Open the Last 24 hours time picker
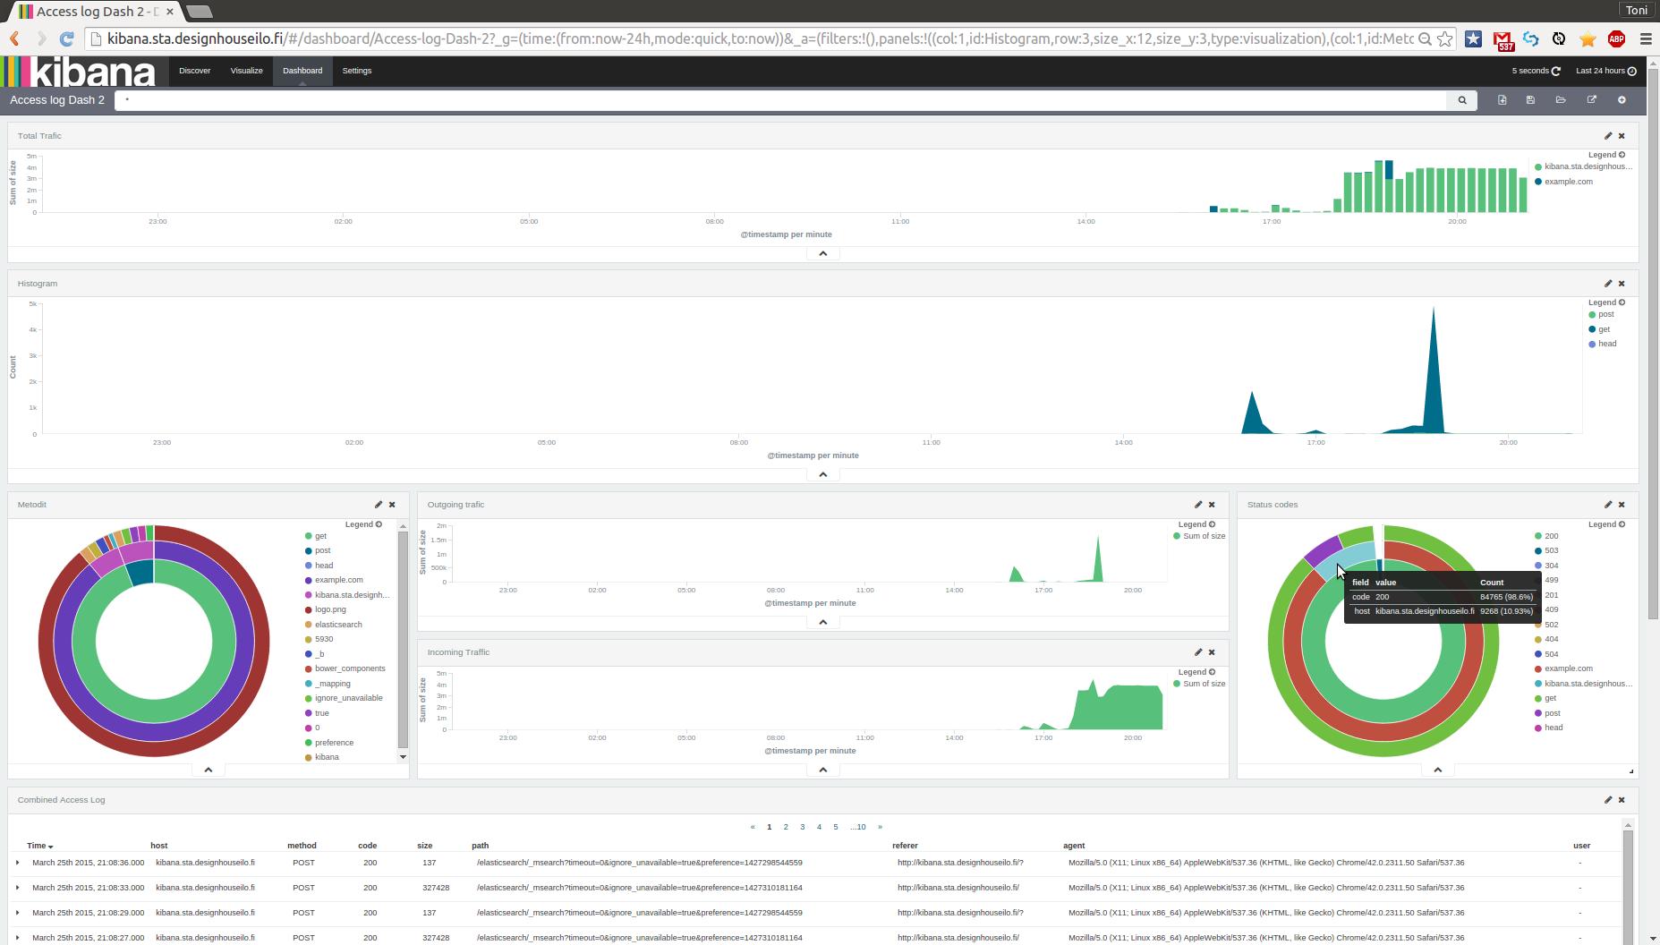Image resolution: width=1660 pixels, height=945 pixels. coord(1605,71)
